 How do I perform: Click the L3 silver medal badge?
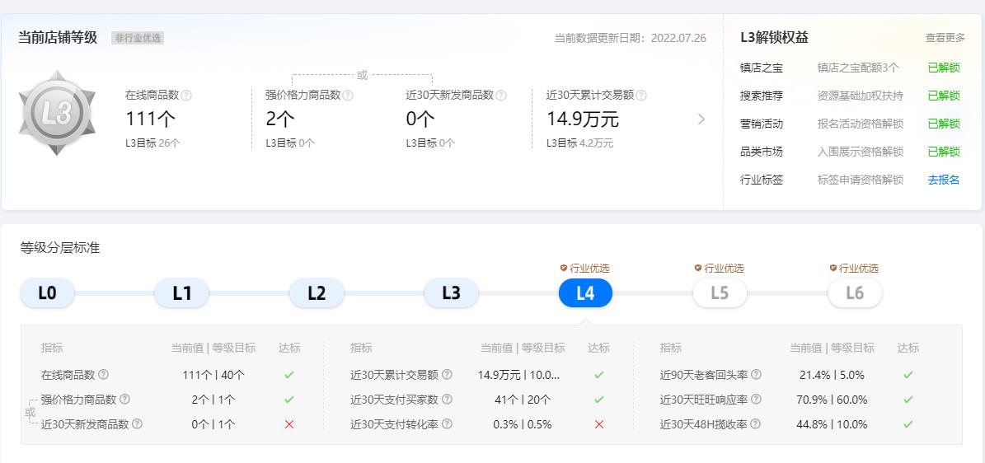click(x=57, y=114)
